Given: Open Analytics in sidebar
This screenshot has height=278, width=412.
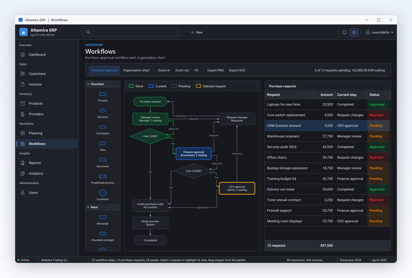Looking at the screenshot, I should [47, 173].
